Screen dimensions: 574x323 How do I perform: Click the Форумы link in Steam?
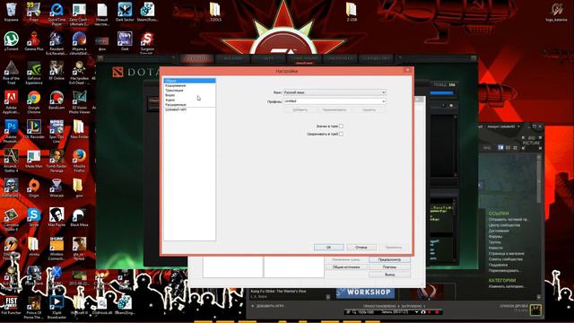pyautogui.click(x=495, y=237)
